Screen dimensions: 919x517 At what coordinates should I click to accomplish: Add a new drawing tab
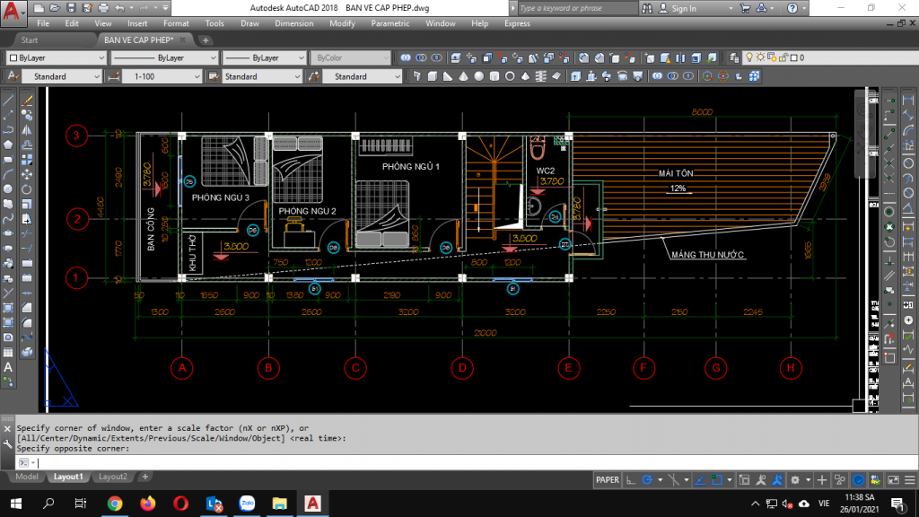coord(206,40)
